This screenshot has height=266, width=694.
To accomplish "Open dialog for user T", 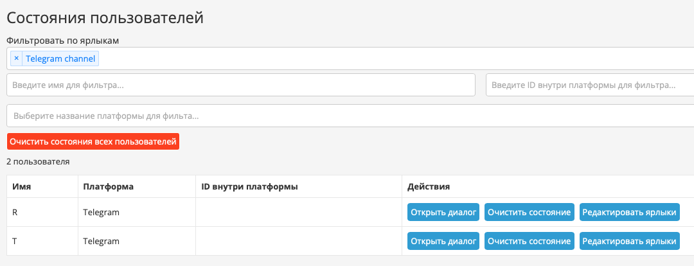I will (x=443, y=241).
